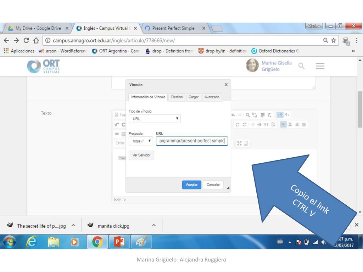
Task: Click the campus search magnifier icon
Action: click(301, 66)
